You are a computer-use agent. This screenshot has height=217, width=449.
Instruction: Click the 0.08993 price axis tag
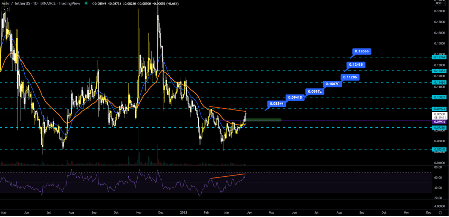(x=439, y=109)
